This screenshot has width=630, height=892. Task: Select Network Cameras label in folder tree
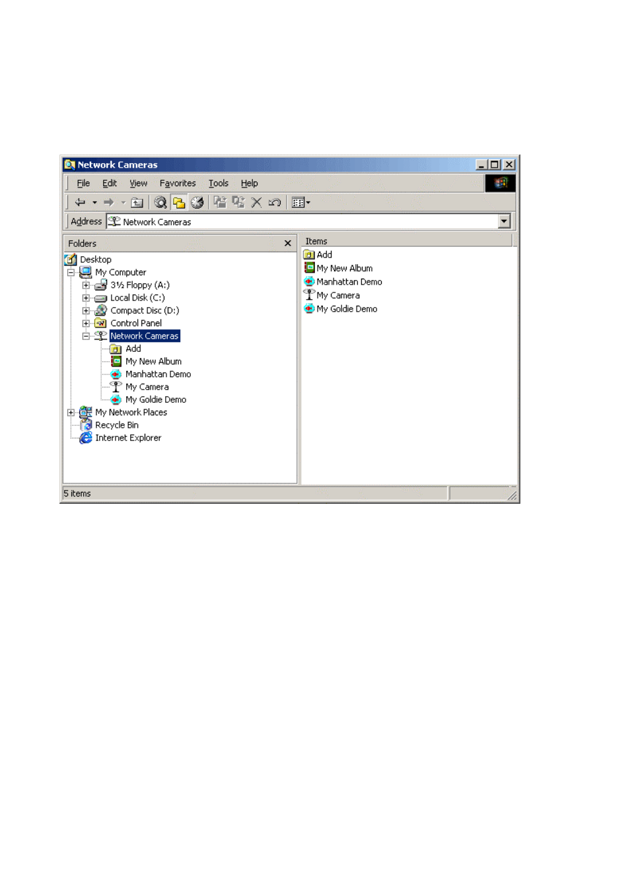(145, 336)
